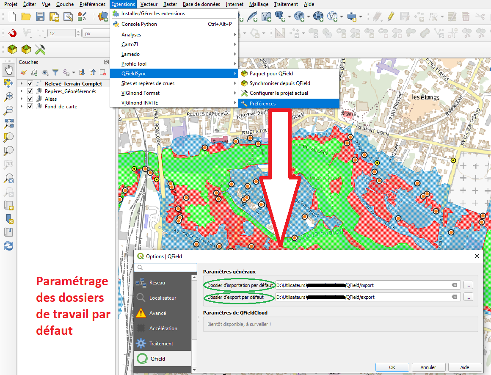The height and width of the screenshot is (375, 491).
Task: Select Réseau in Options sidebar
Action: [x=163, y=282]
